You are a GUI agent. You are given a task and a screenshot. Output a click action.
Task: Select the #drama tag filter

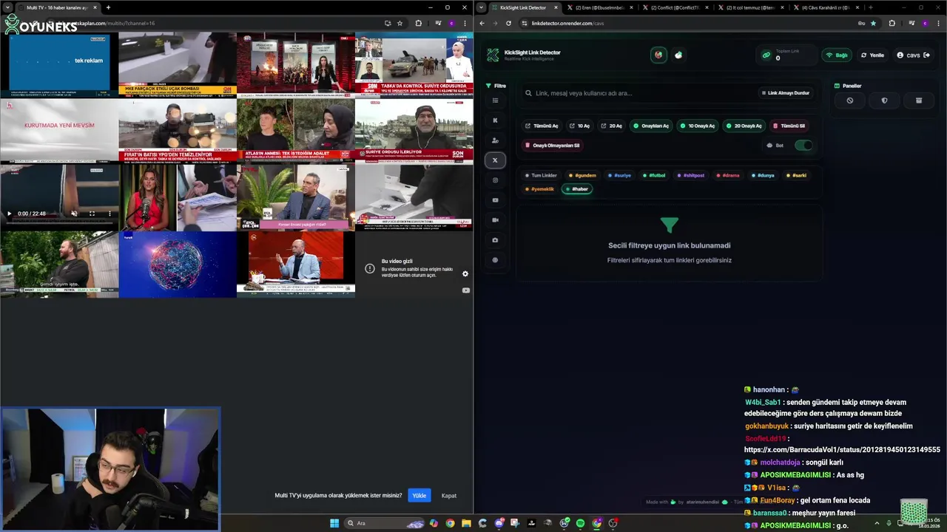coord(727,176)
